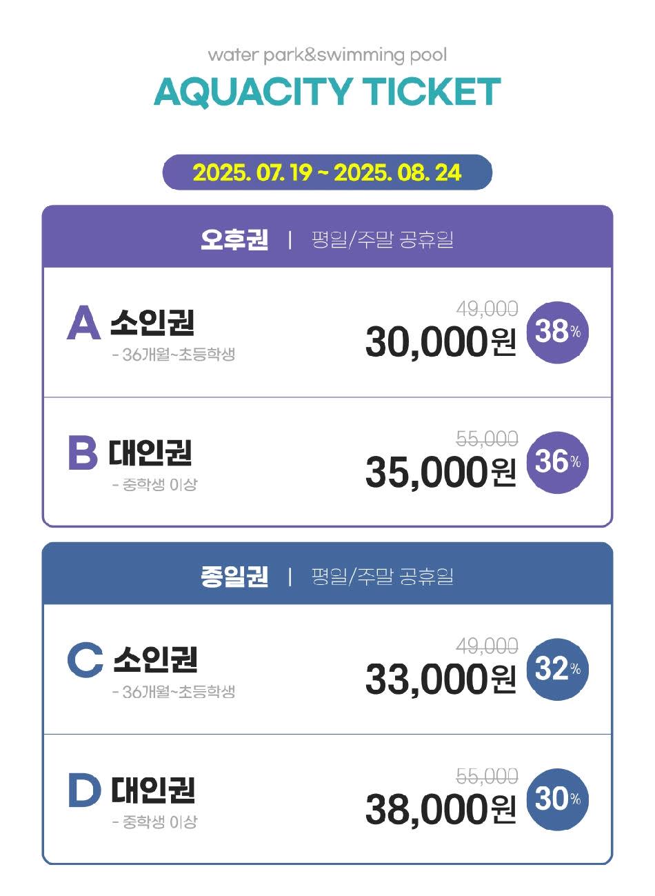The image size is (655, 896).
Task: Select the 종일권 section header
Action: (x=234, y=576)
